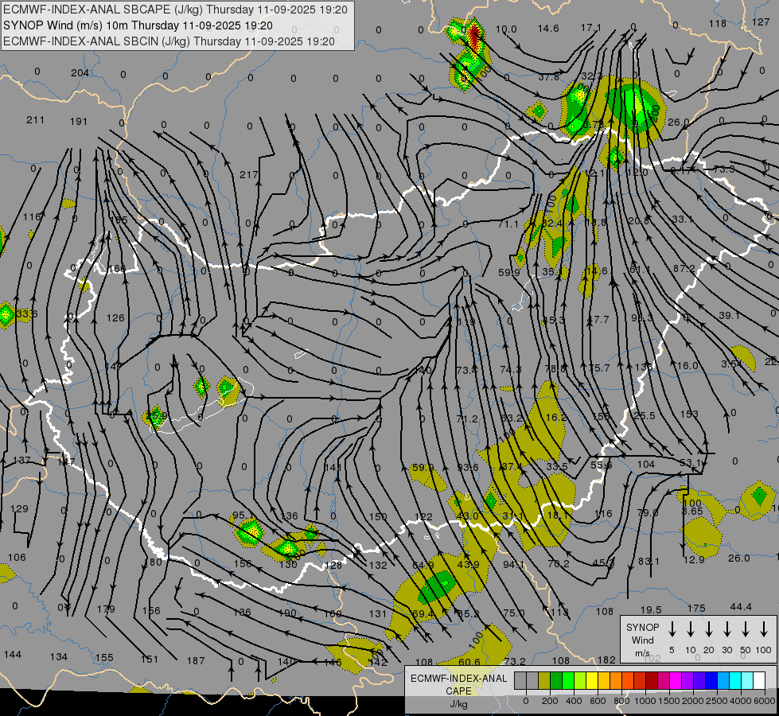Click the 200 tick label on CAPE scale
Screen dimensions: 779x716
[550, 701]
